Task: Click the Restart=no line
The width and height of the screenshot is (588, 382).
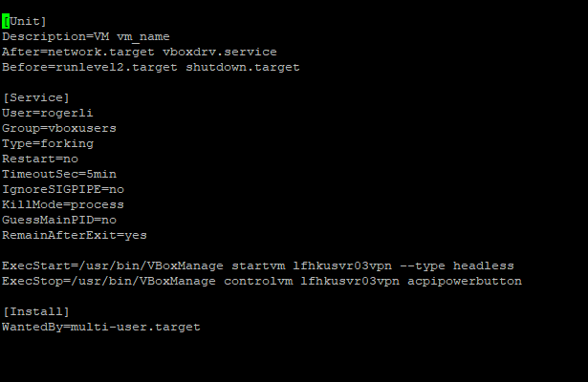Action: coord(40,159)
